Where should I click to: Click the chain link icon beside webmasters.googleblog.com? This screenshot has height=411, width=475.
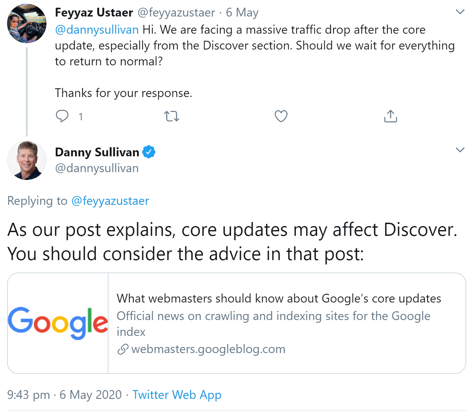[122, 349]
